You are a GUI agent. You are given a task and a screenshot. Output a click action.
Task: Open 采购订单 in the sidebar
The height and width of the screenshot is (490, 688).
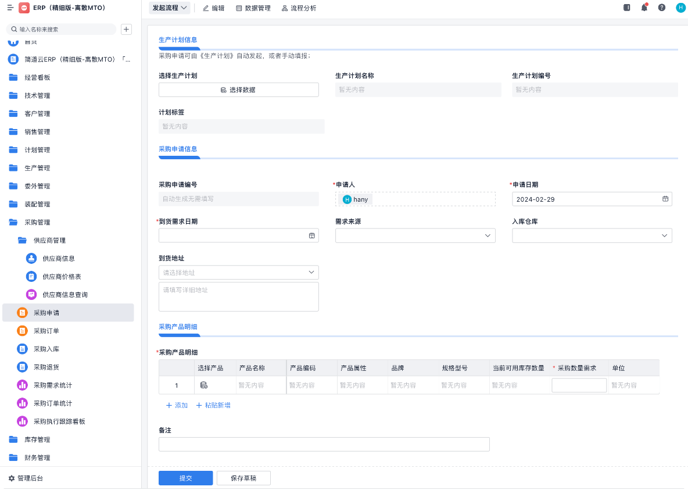46,331
